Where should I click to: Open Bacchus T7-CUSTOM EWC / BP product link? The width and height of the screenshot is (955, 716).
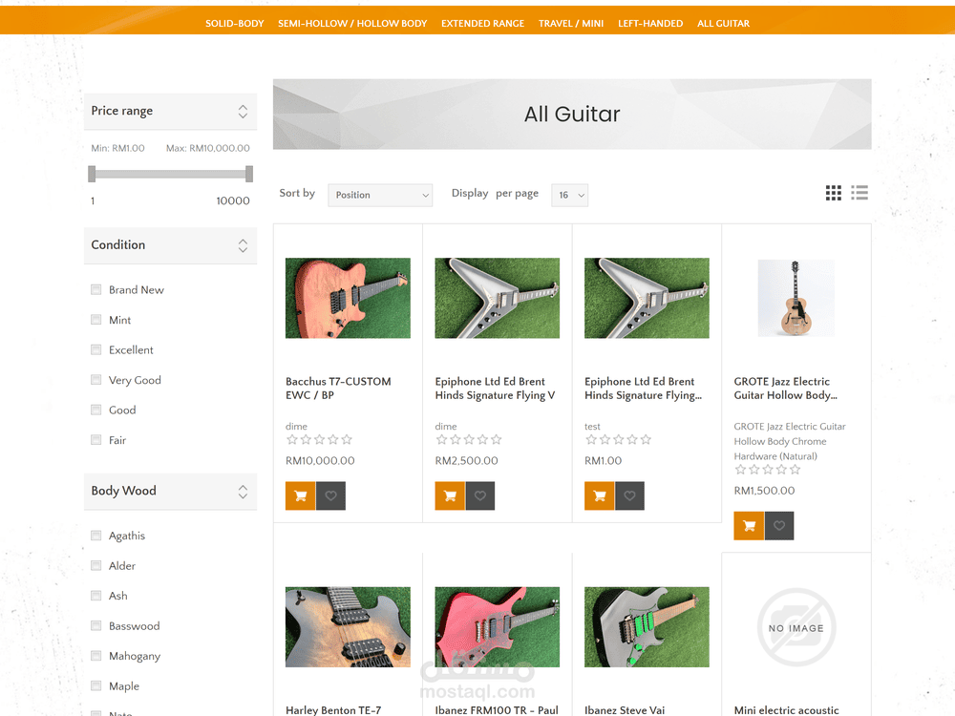coord(338,389)
